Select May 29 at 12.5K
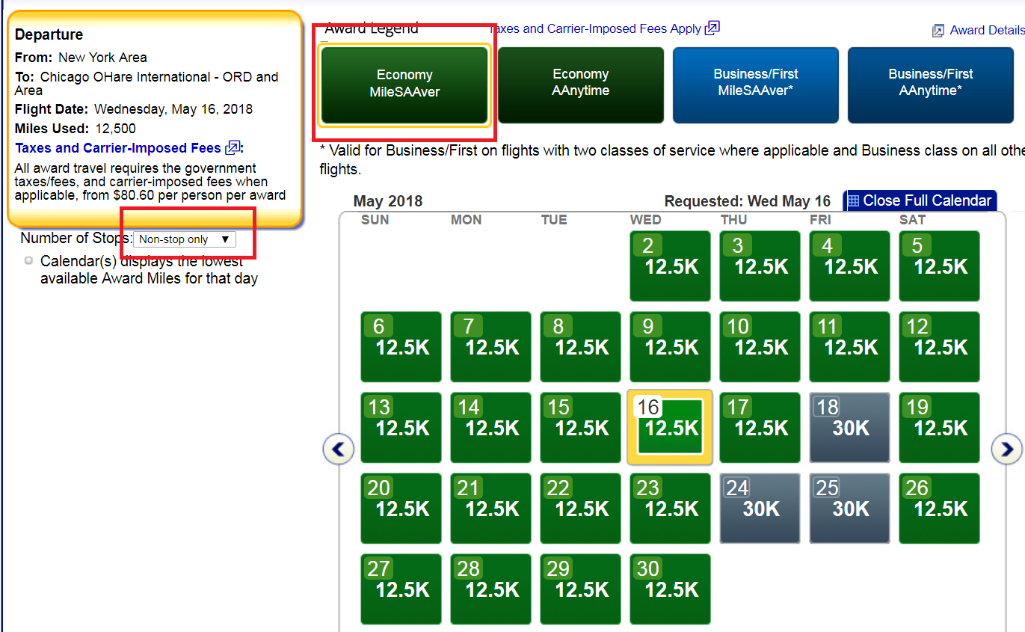The image size is (1025, 632). (x=581, y=589)
